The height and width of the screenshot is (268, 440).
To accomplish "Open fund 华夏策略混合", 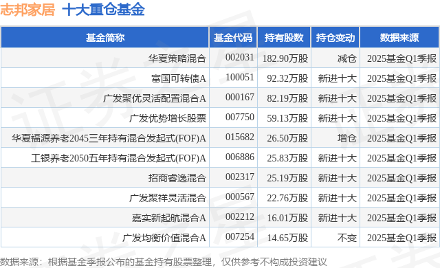I will coord(177,58).
